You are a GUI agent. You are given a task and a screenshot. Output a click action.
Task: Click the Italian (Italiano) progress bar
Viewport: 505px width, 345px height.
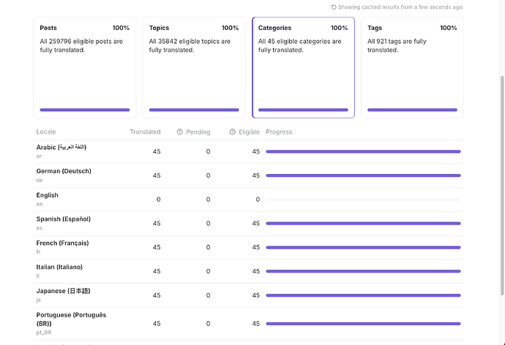[363, 271]
